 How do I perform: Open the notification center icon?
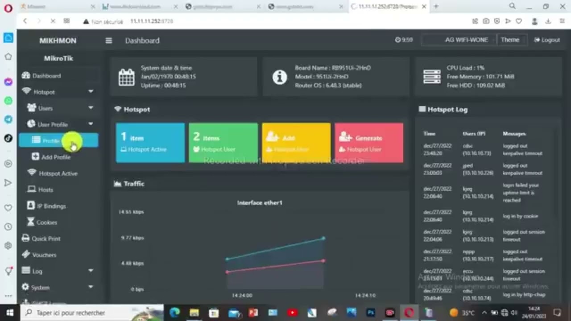[x=557, y=313]
